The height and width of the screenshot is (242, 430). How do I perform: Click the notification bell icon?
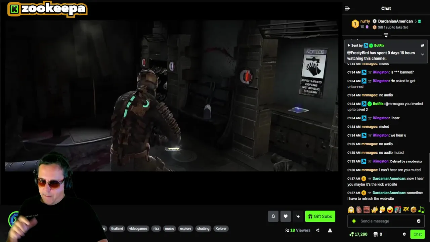pos(273,216)
